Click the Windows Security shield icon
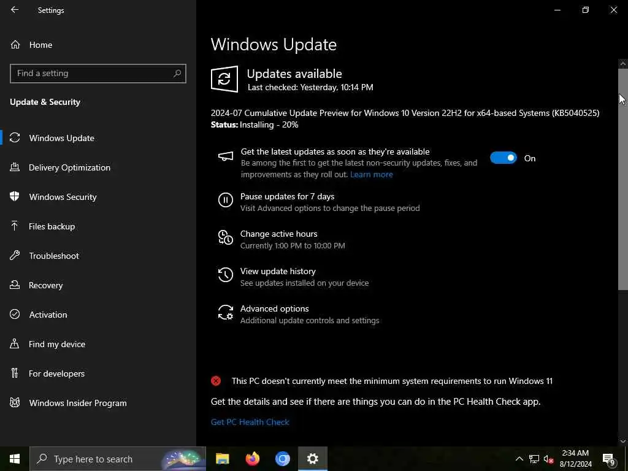Viewport: 628px width, 471px height. [x=15, y=197]
